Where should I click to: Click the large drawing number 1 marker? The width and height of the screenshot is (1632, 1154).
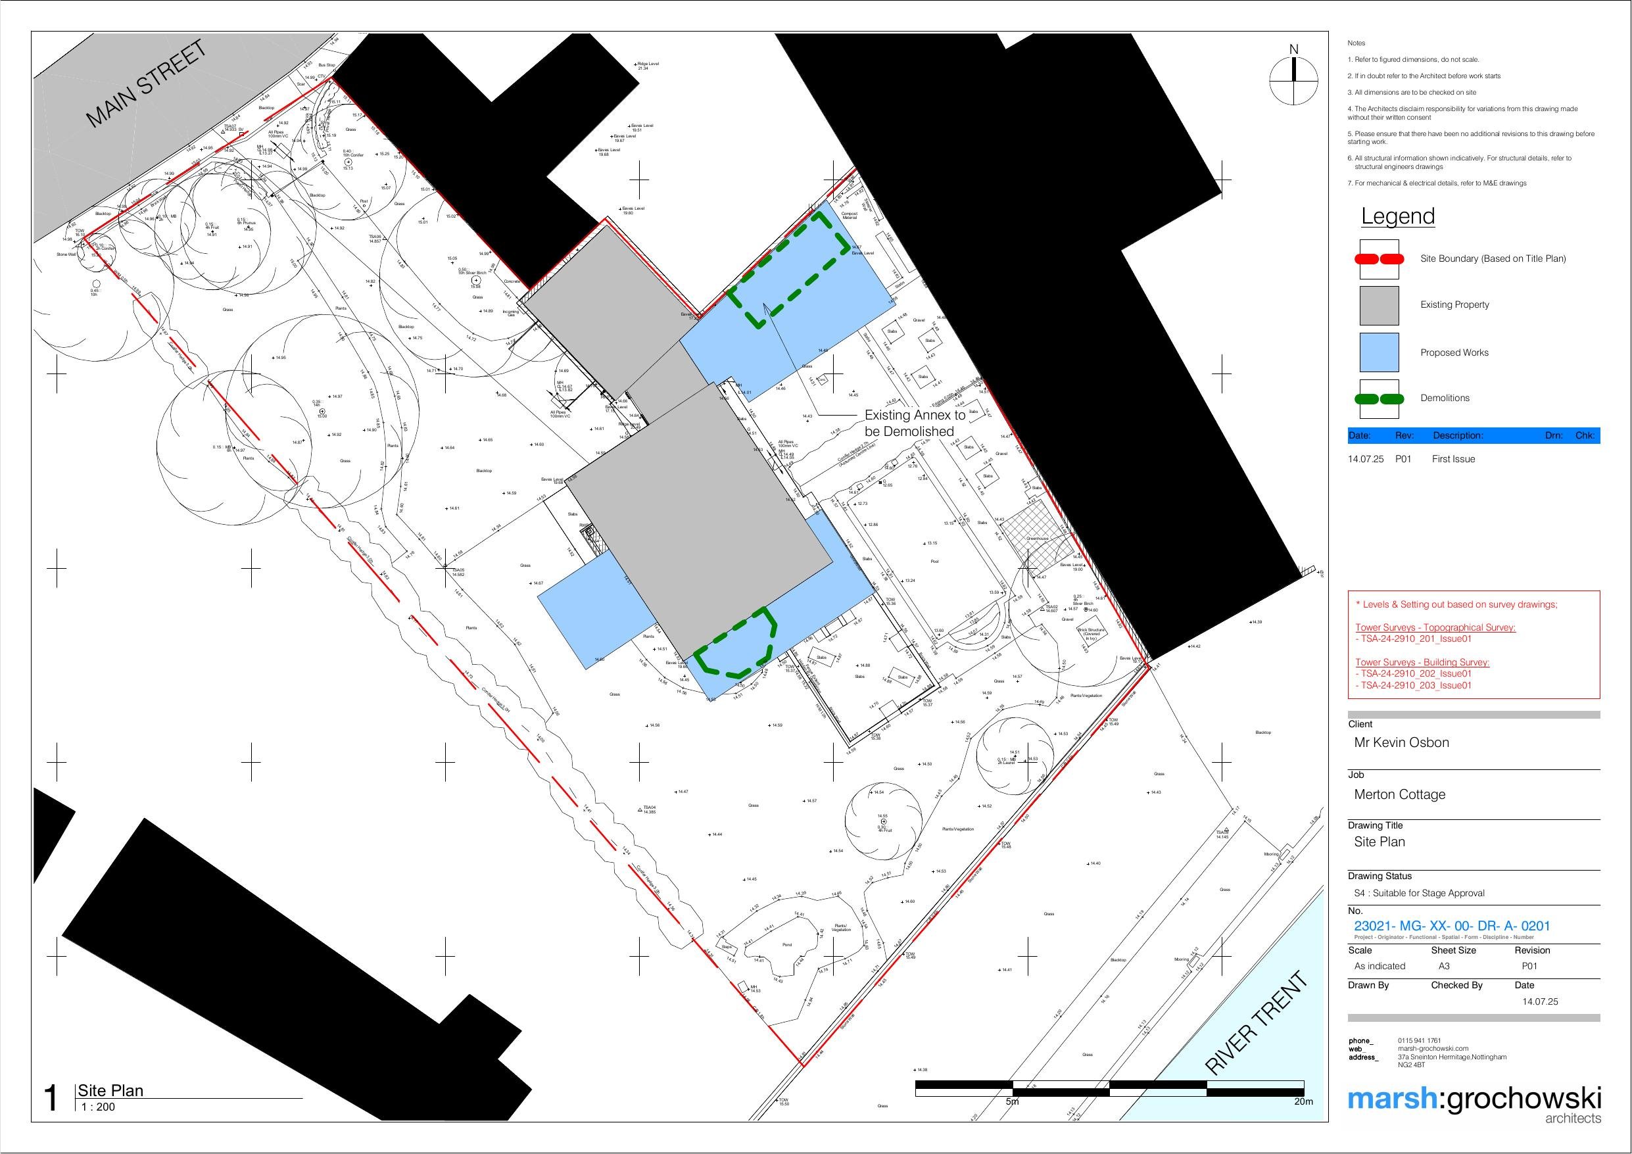tap(51, 1099)
